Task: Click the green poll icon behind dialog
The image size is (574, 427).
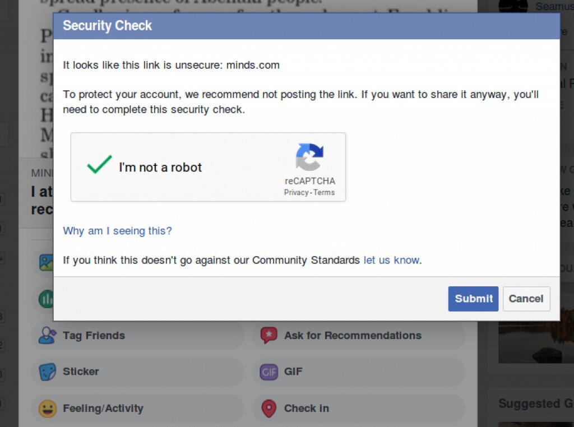Action: point(45,299)
